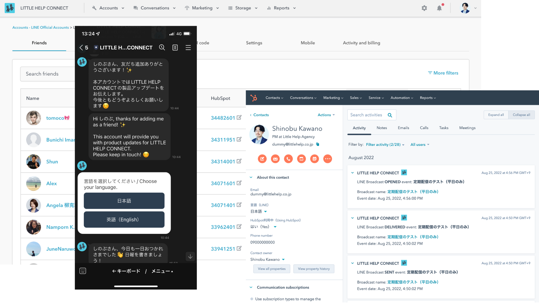Switch to keyboard input in LINE chat
The height and width of the screenshot is (303, 539).
tap(83, 271)
